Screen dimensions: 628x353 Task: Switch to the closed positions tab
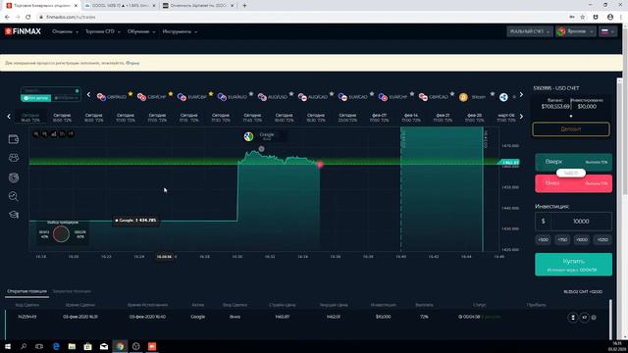click(x=72, y=291)
